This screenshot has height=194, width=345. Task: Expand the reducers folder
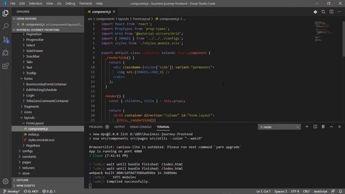[x=28, y=168]
